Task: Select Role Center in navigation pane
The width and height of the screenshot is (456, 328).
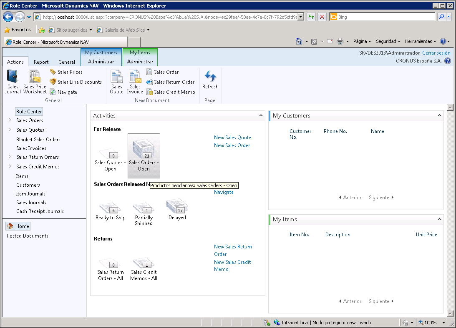Action: [29, 112]
